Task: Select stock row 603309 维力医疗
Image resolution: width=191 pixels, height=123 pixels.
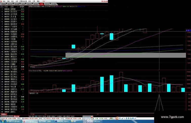Action: click(x=13, y=67)
